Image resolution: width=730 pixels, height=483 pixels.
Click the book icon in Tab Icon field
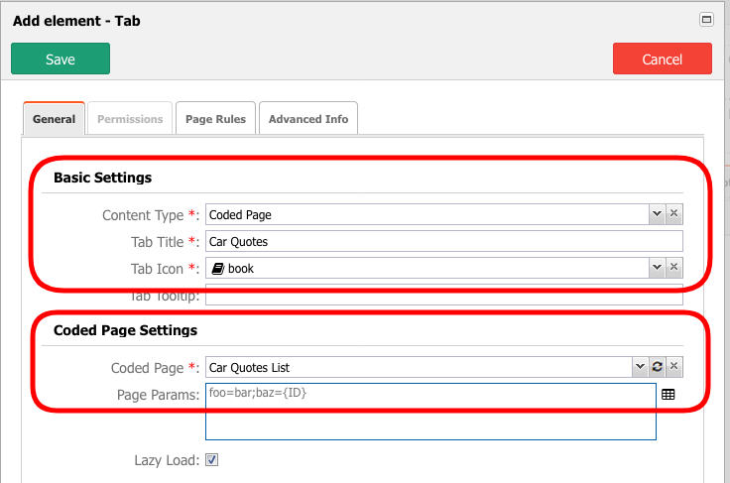click(x=216, y=268)
